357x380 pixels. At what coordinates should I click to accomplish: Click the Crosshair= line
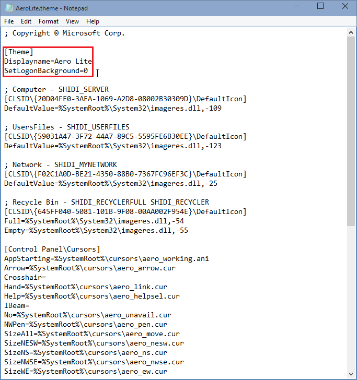pyautogui.click(x=25, y=277)
